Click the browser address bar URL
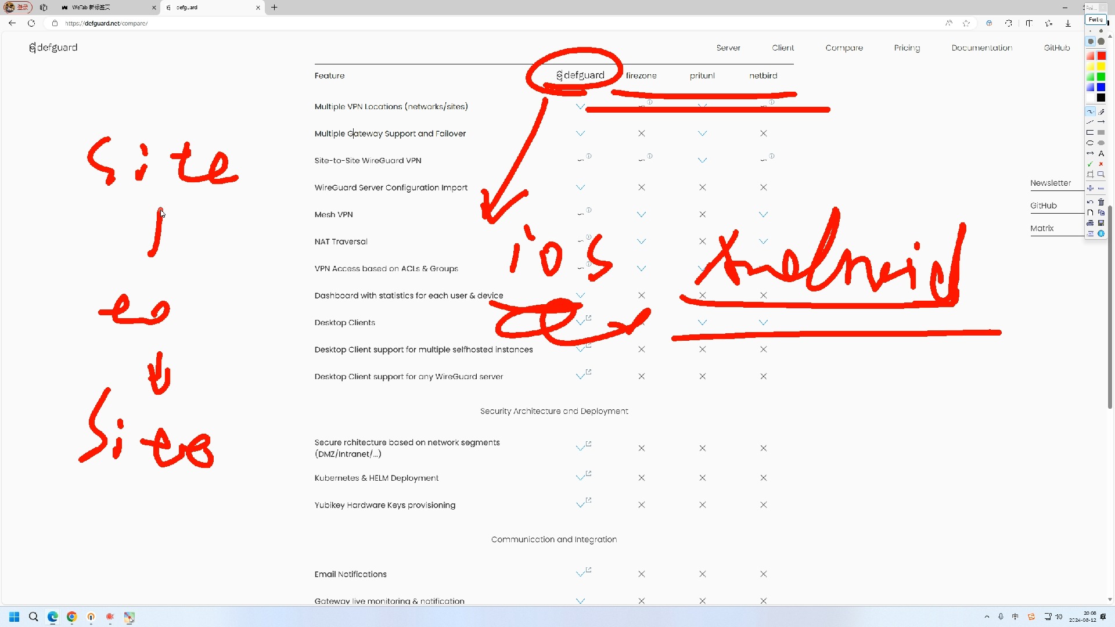The image size is (1115, 627). (x=107, y=23)
